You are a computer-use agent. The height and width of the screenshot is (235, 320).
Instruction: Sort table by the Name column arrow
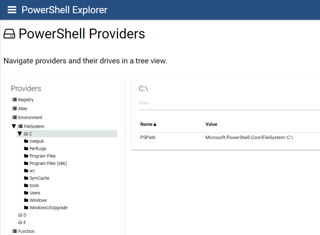point(155,124)
